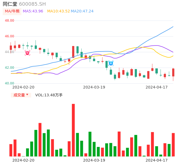186x164 pixels.
Task: Select the rightmost red volume bar
Action: point(173,145)
